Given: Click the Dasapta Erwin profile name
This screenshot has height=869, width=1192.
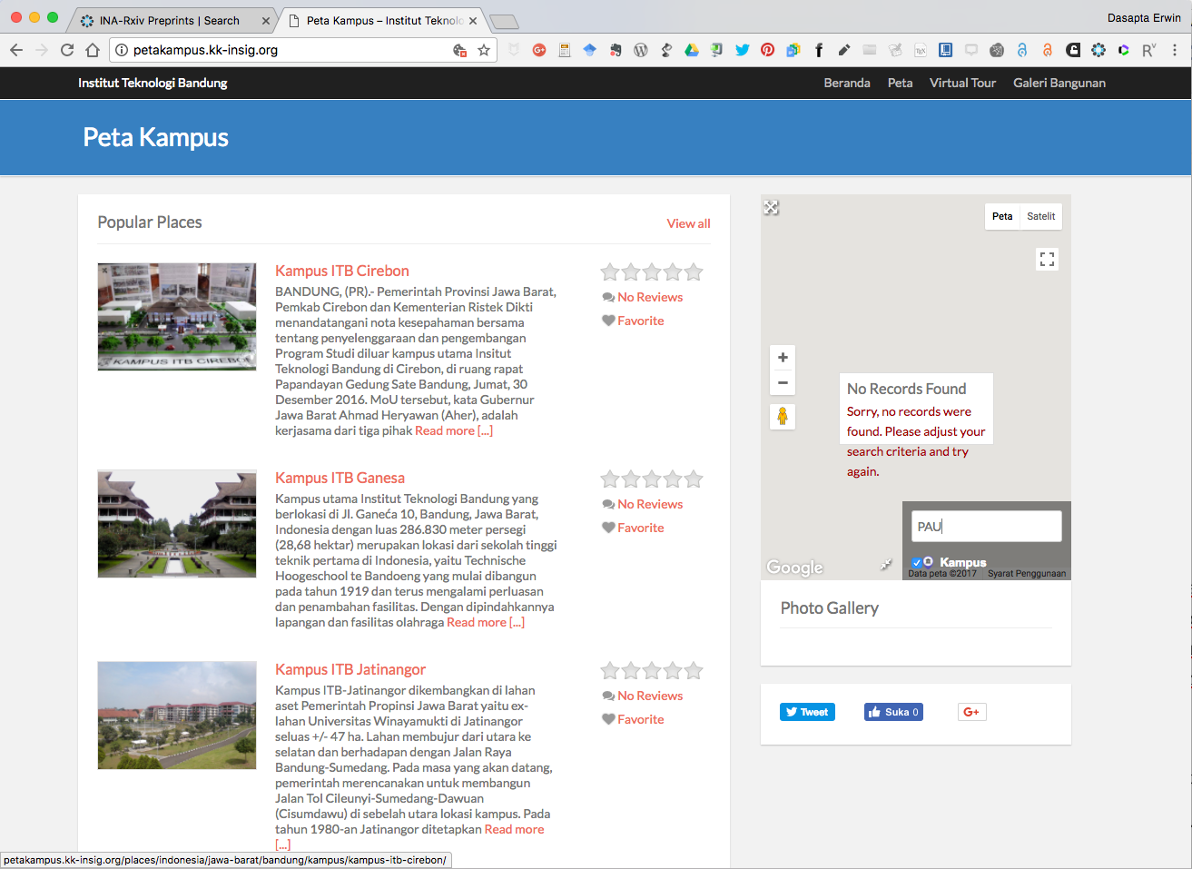Looking at the screenshot, I should click(1144, 17).
